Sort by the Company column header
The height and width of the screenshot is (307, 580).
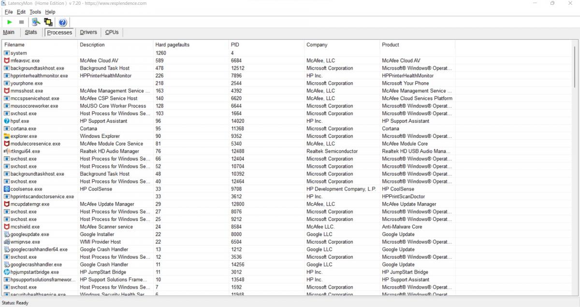(x=342, y=45)
